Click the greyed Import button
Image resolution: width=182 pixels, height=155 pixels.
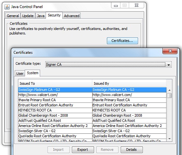[59, 150]
